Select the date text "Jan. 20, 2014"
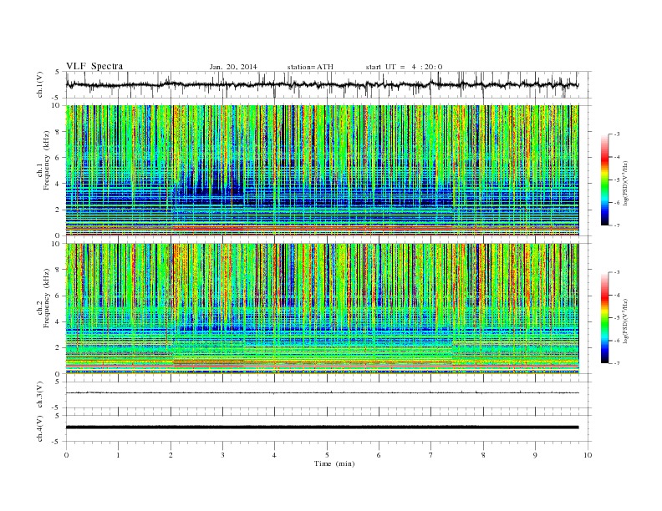Viewport: 662px width, 511px height. click(x=233, y=67)
